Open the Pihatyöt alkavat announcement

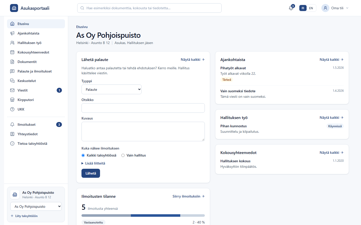tap(233, 68)
